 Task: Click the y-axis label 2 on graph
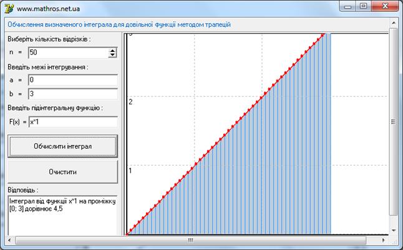coord(130,102)
